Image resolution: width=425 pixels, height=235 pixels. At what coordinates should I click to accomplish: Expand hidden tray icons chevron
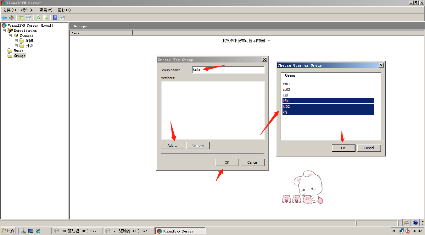pos(394,231)
